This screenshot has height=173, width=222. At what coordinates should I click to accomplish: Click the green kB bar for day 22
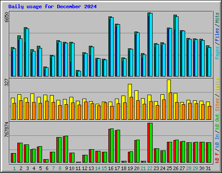click(x=151, y=143)
